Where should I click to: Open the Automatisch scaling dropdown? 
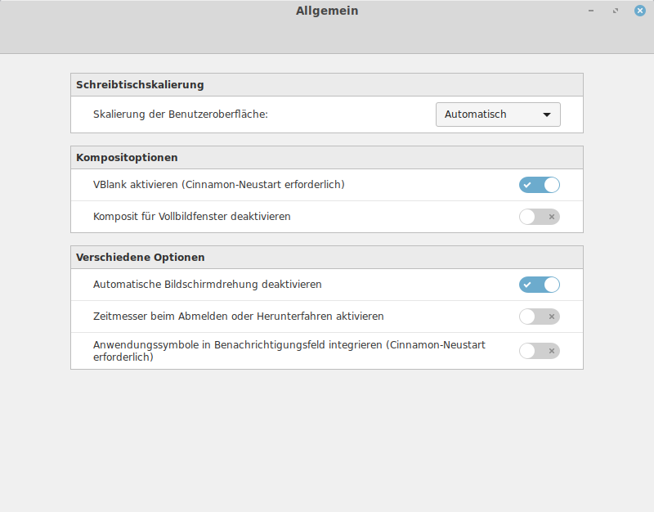click(497, 115)
